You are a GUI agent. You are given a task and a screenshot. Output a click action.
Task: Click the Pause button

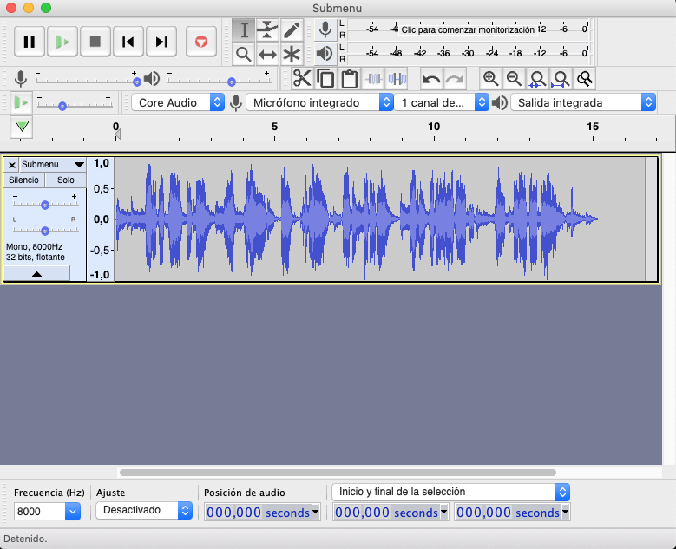[x=30, y=42]
